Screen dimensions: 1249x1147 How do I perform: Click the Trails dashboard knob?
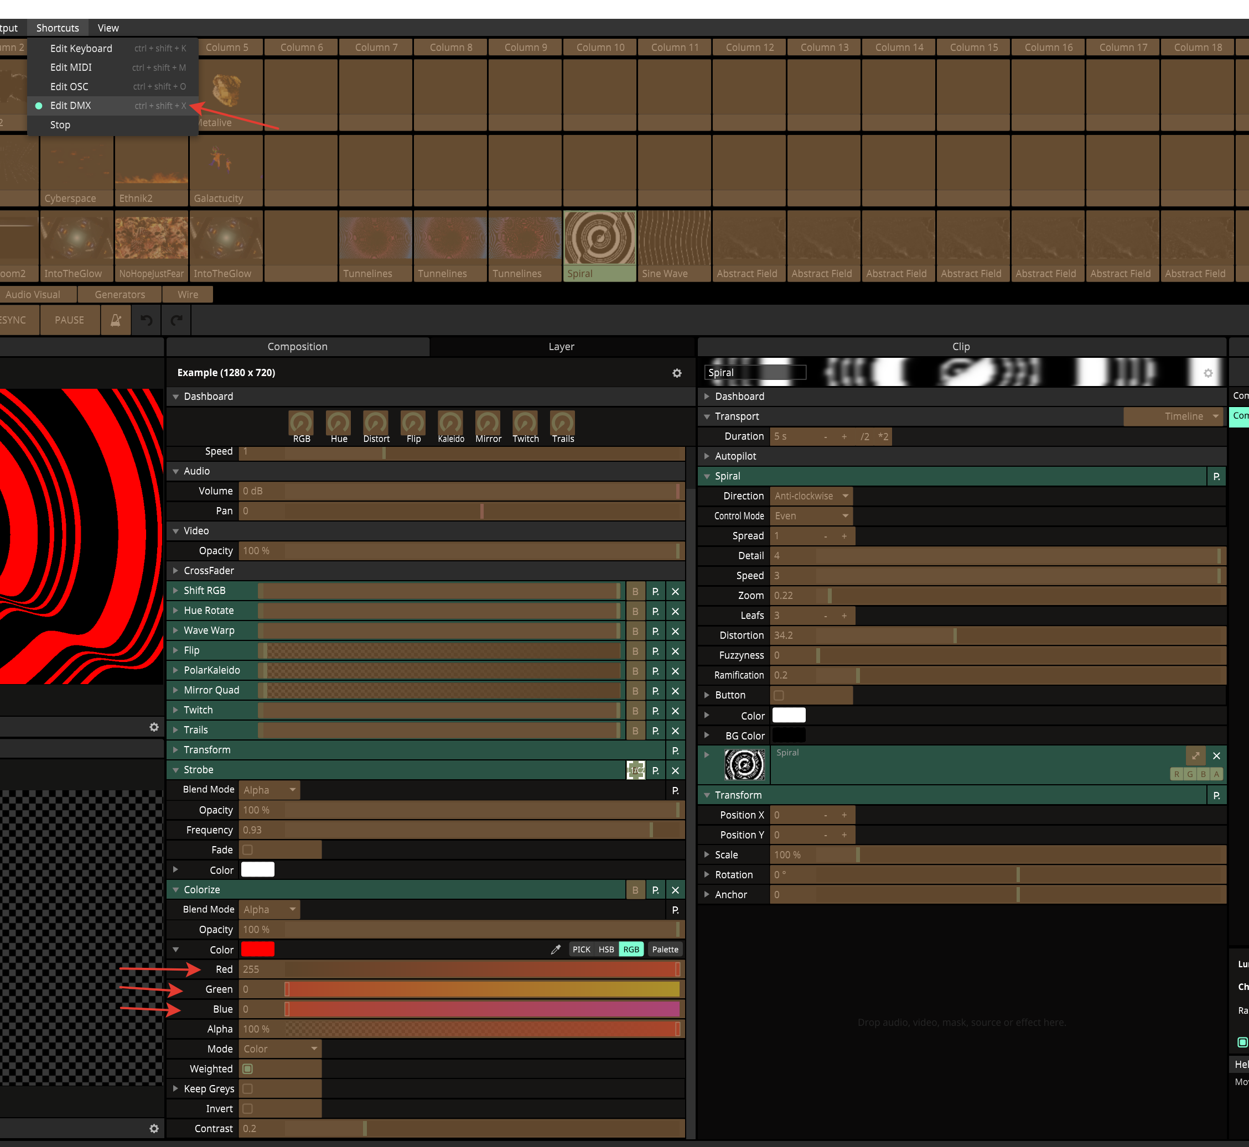[x=563, y=423]
